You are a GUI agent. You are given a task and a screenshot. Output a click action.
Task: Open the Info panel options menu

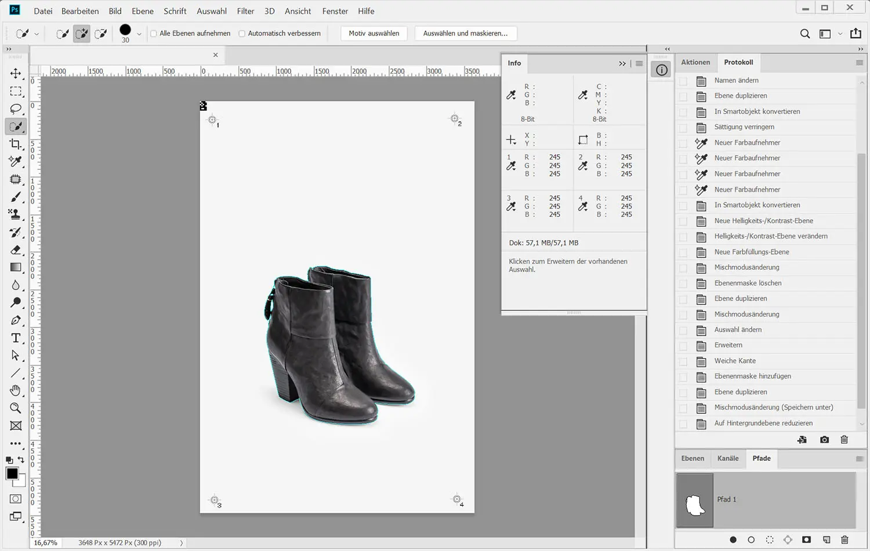tap(639, 63)
